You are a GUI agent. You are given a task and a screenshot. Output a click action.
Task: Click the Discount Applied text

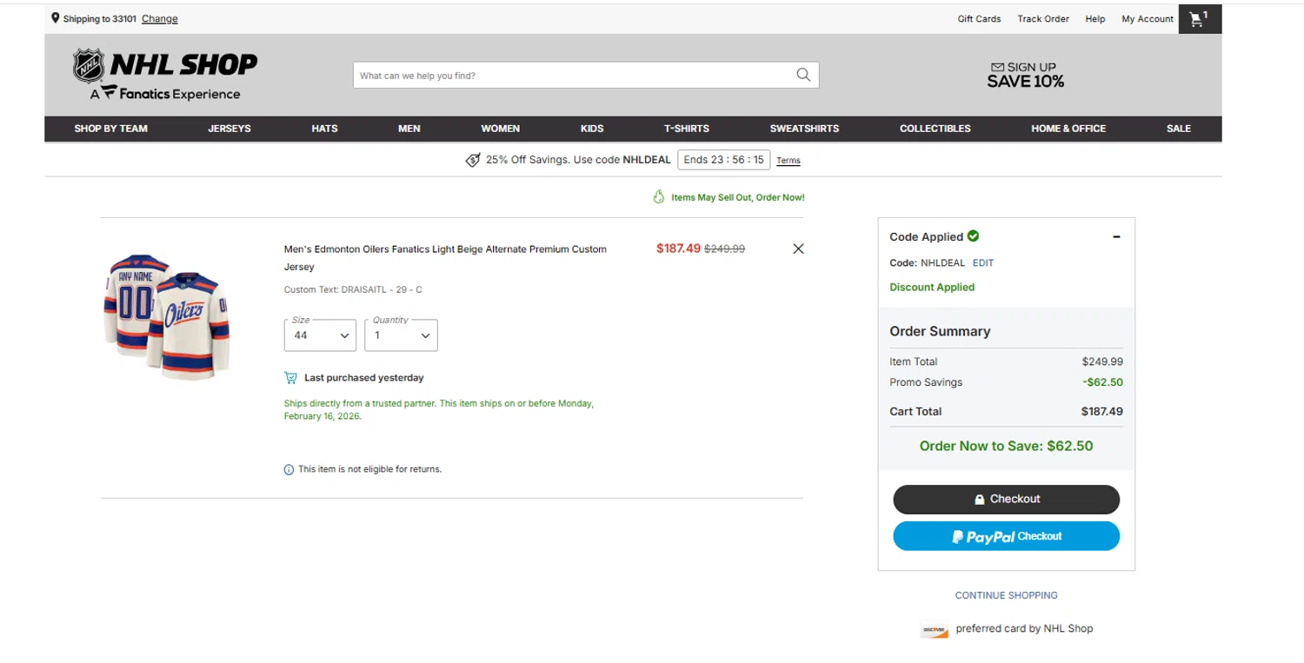point(932,287)
